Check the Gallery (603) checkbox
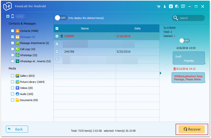 [13, 76]
